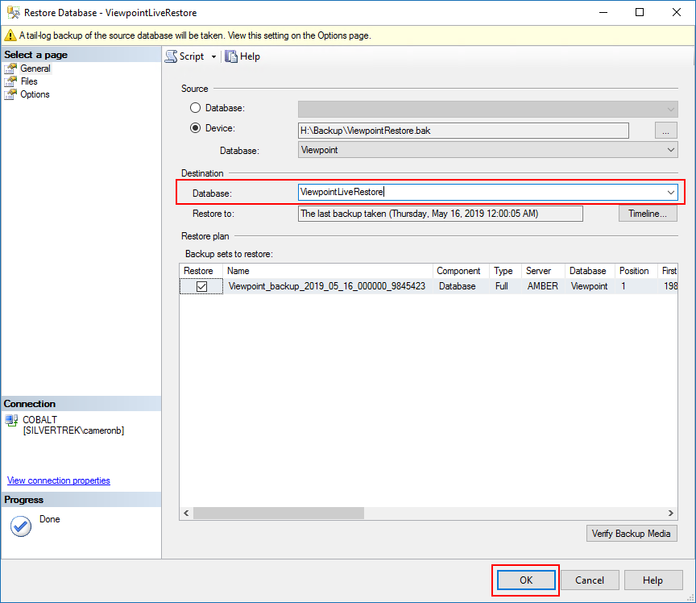This screenshot has height=603, width=696.
Task: Open the General page
Action: [x=35, y=69]
